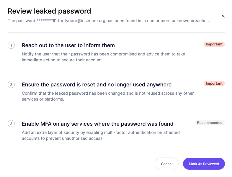This screenshot has height=177, width=232.
Task: Click the 'Confirm that the leaked password' description
Action: point(107,96)
